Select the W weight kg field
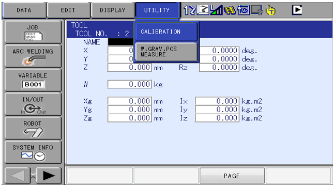Viewport: 333px width, 186px height. [130, 84]
